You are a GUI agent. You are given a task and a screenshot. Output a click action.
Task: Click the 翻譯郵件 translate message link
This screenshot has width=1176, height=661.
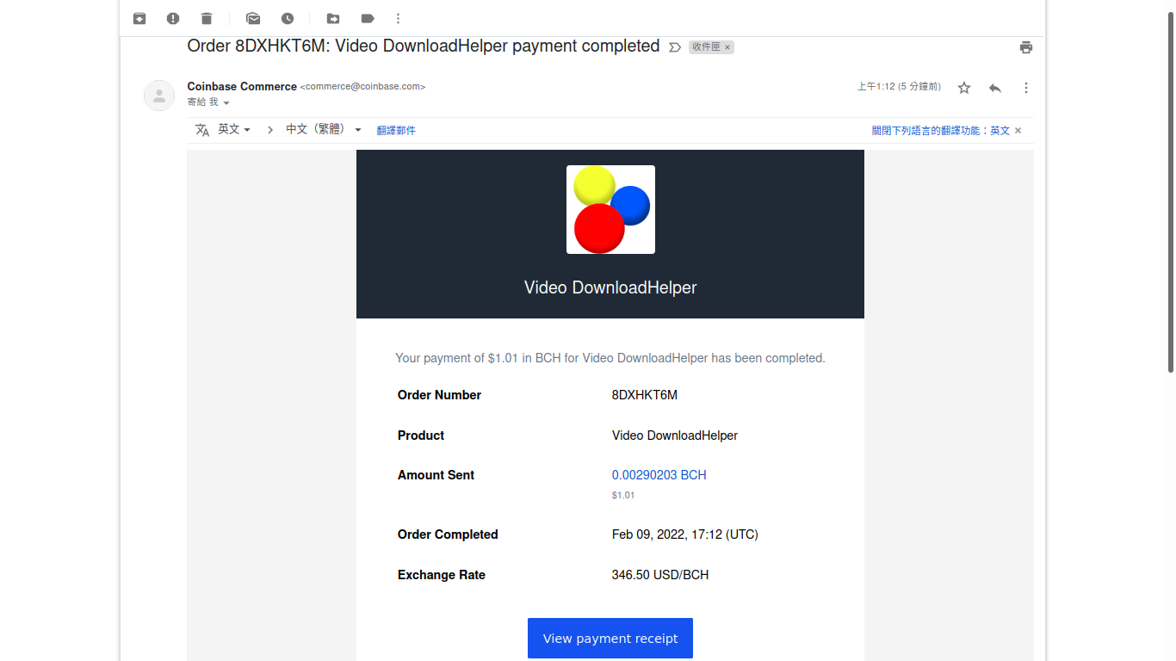click(396, 131)
